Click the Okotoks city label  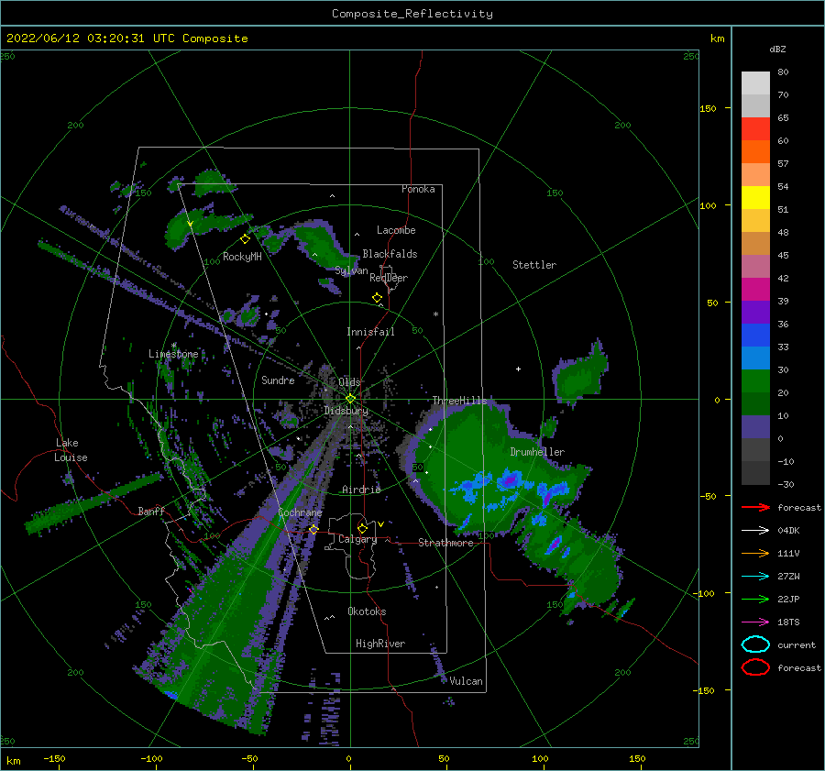(x=367, y=611)
